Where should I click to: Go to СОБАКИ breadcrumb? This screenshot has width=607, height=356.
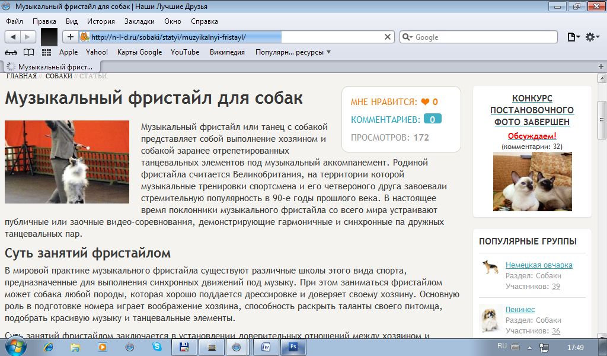pyautogui.click(x=59, y=76)
